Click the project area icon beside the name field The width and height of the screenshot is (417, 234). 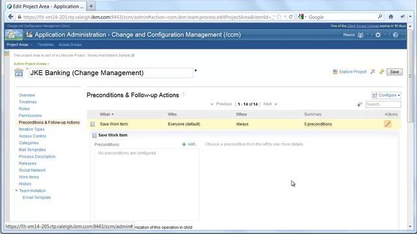pos(19,73)
